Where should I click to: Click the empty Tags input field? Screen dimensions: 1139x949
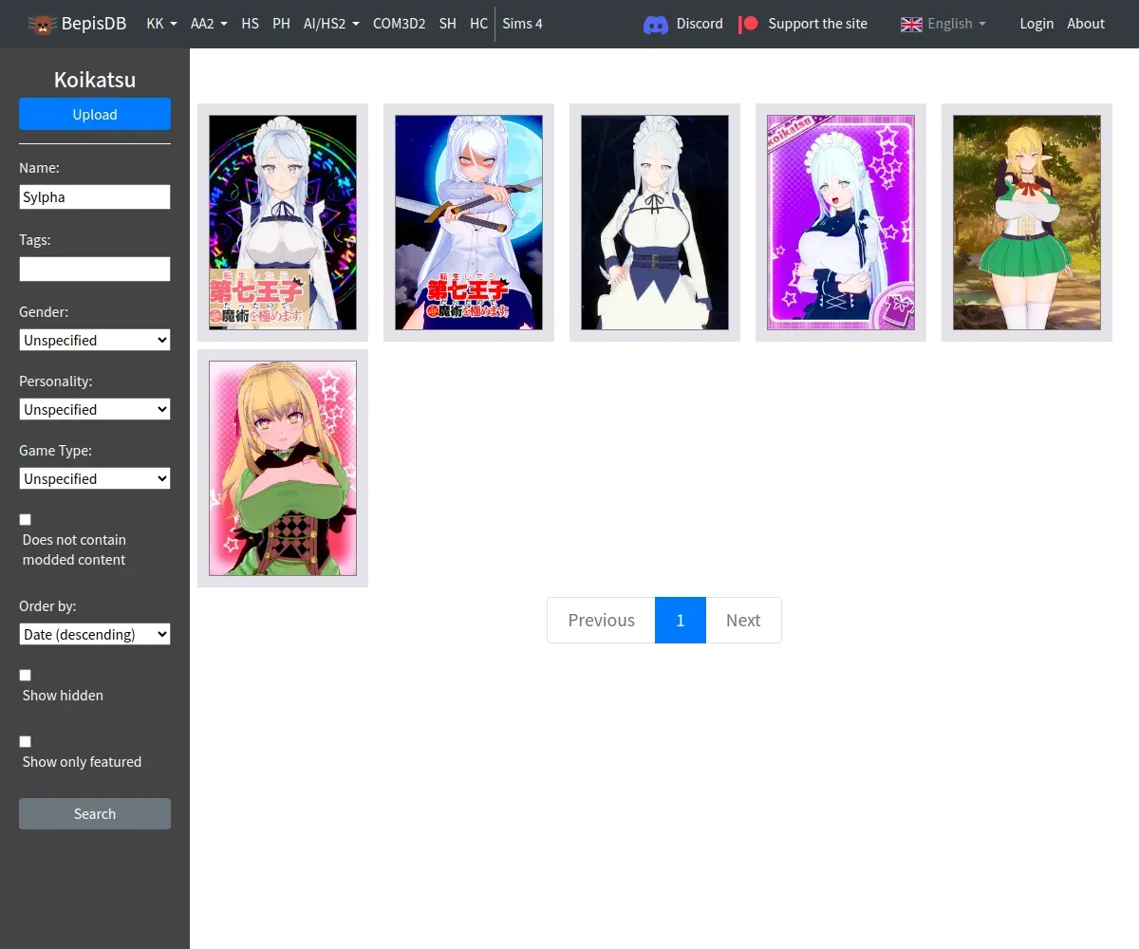[x=95, y=269]
